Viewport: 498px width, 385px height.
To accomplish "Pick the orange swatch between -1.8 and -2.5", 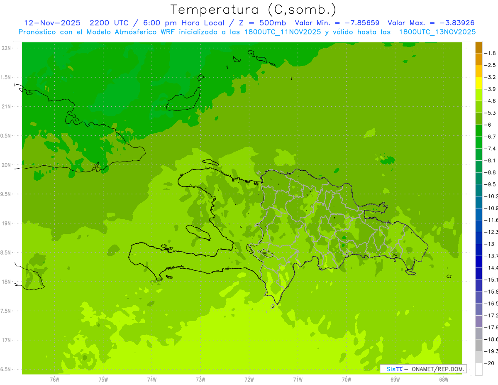I will 478,59.
